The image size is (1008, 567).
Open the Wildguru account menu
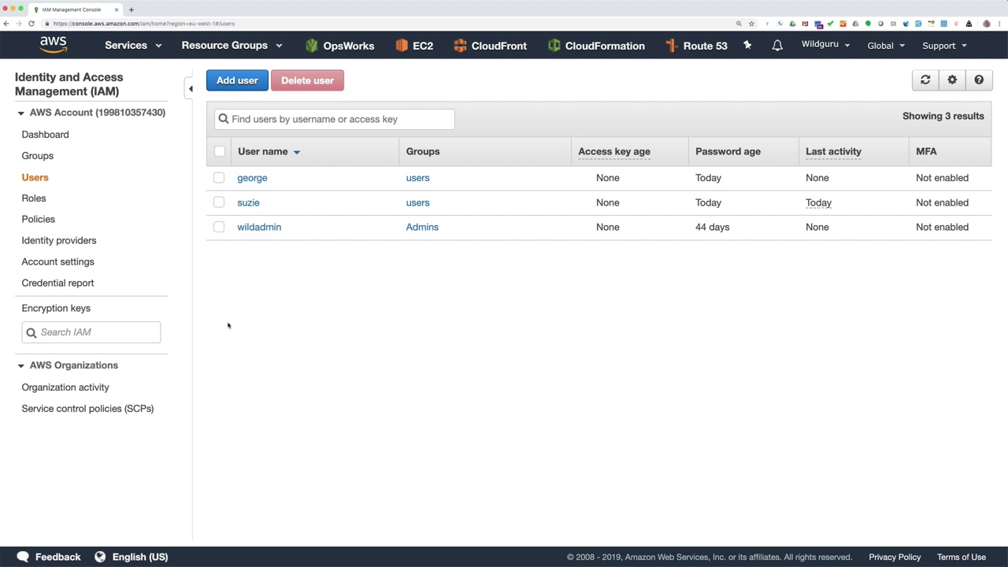(x=825, y=45)
